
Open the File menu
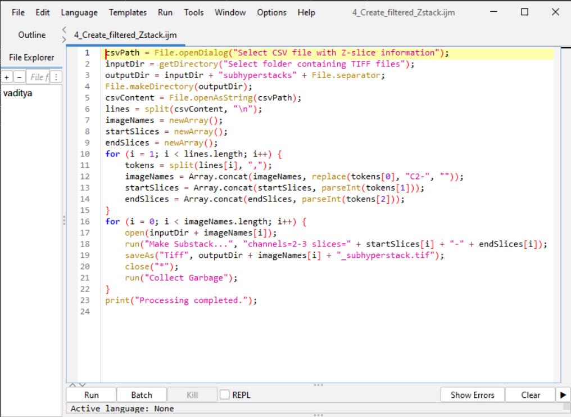pyautogui.click(x=18, y=12)
